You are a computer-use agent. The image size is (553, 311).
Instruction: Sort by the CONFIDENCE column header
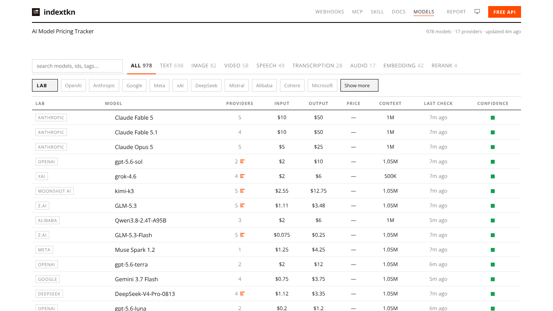[493, 103]
